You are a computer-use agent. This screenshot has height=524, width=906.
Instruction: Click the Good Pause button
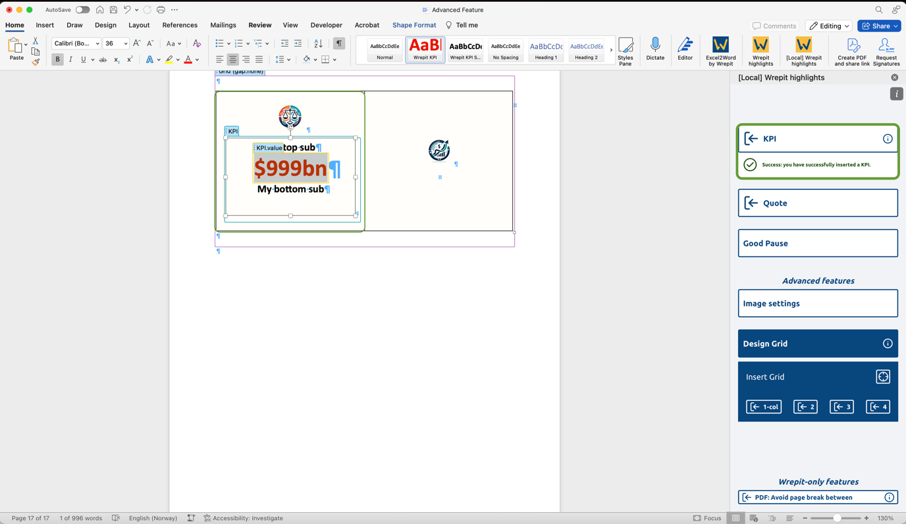[818, 243]
